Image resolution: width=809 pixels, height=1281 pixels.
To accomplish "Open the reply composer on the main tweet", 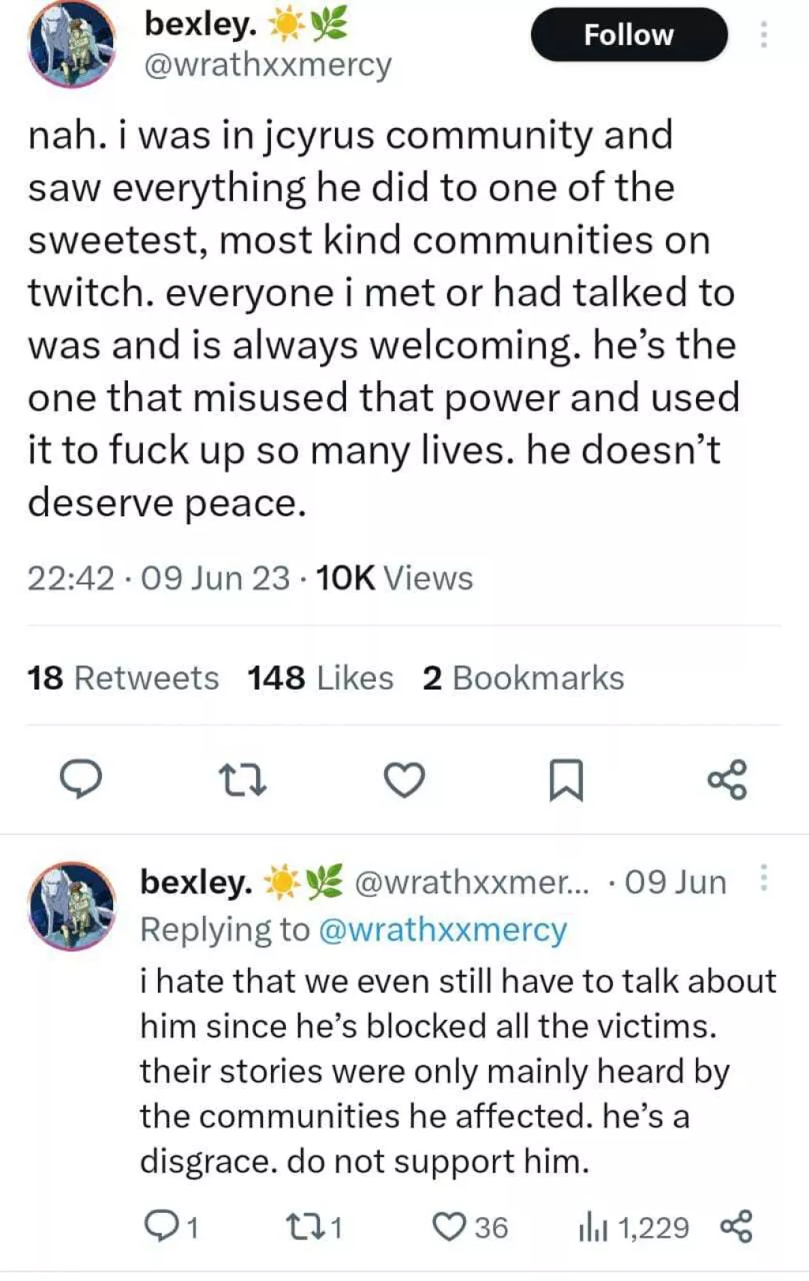I will point(82,781).
